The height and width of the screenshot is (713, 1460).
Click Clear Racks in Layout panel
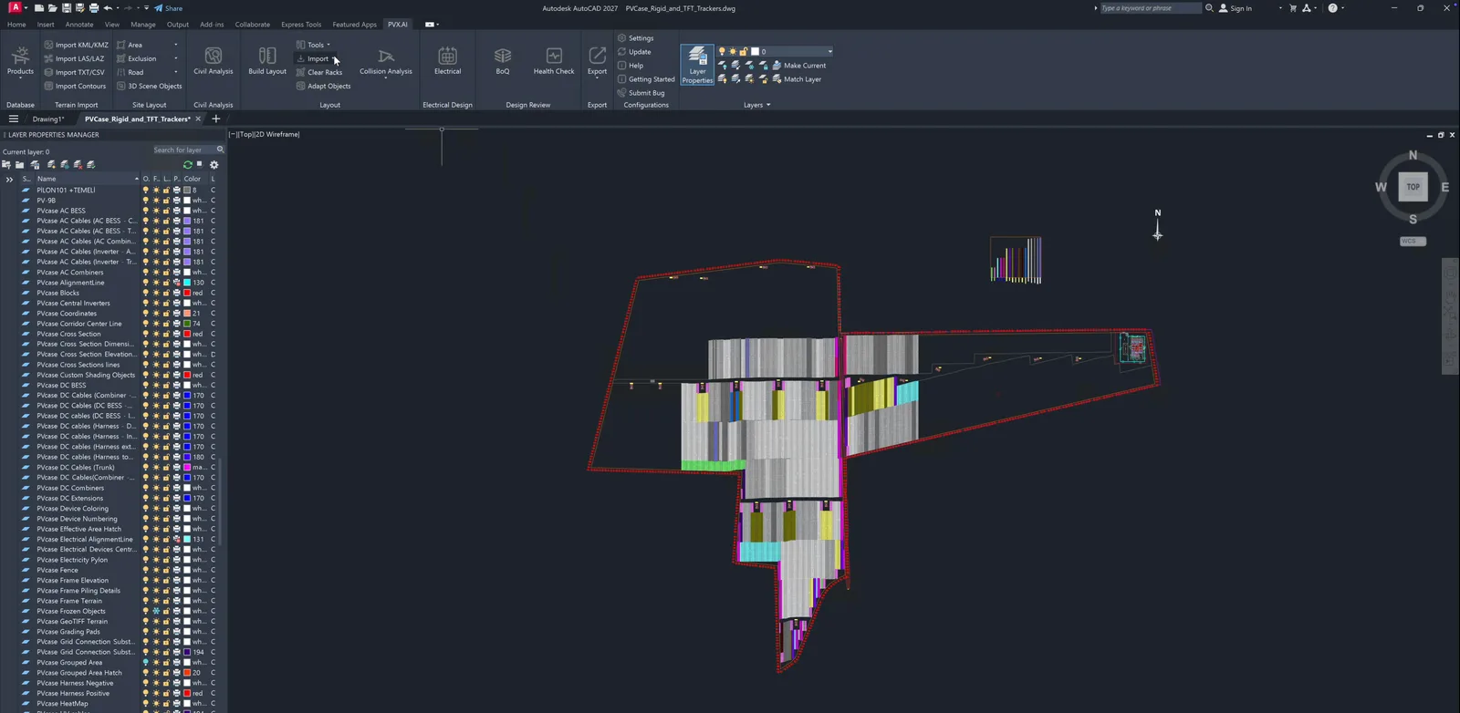click(319, 72)
